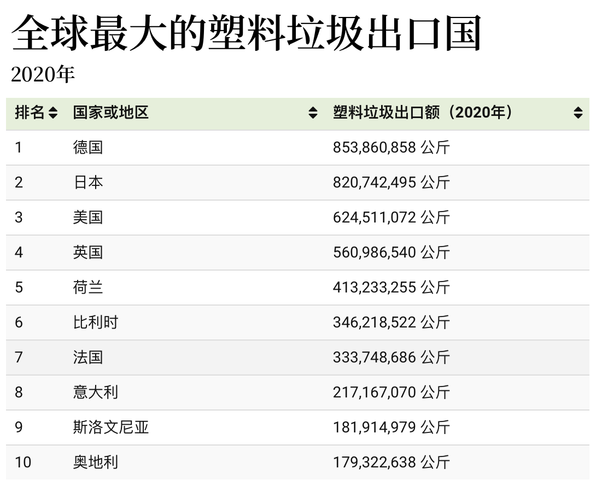Click the sort arrows beside 排名 header
This screenshot has height=492, width=596.
pyautogui.click(x=53, y=113)
